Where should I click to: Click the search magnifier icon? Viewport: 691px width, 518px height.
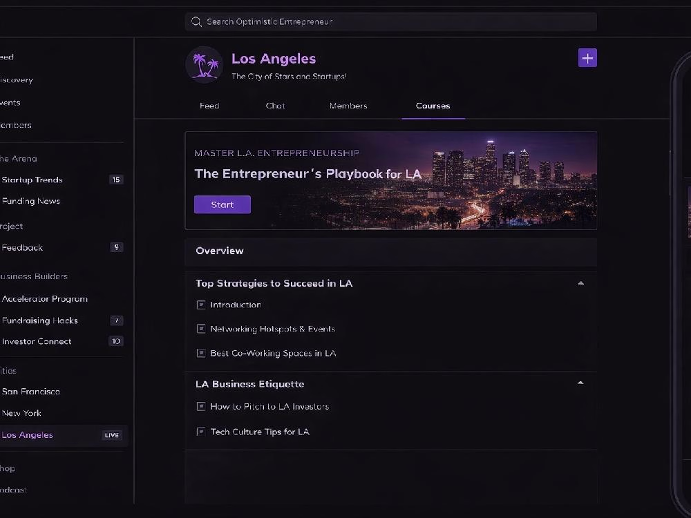(196, 21)
